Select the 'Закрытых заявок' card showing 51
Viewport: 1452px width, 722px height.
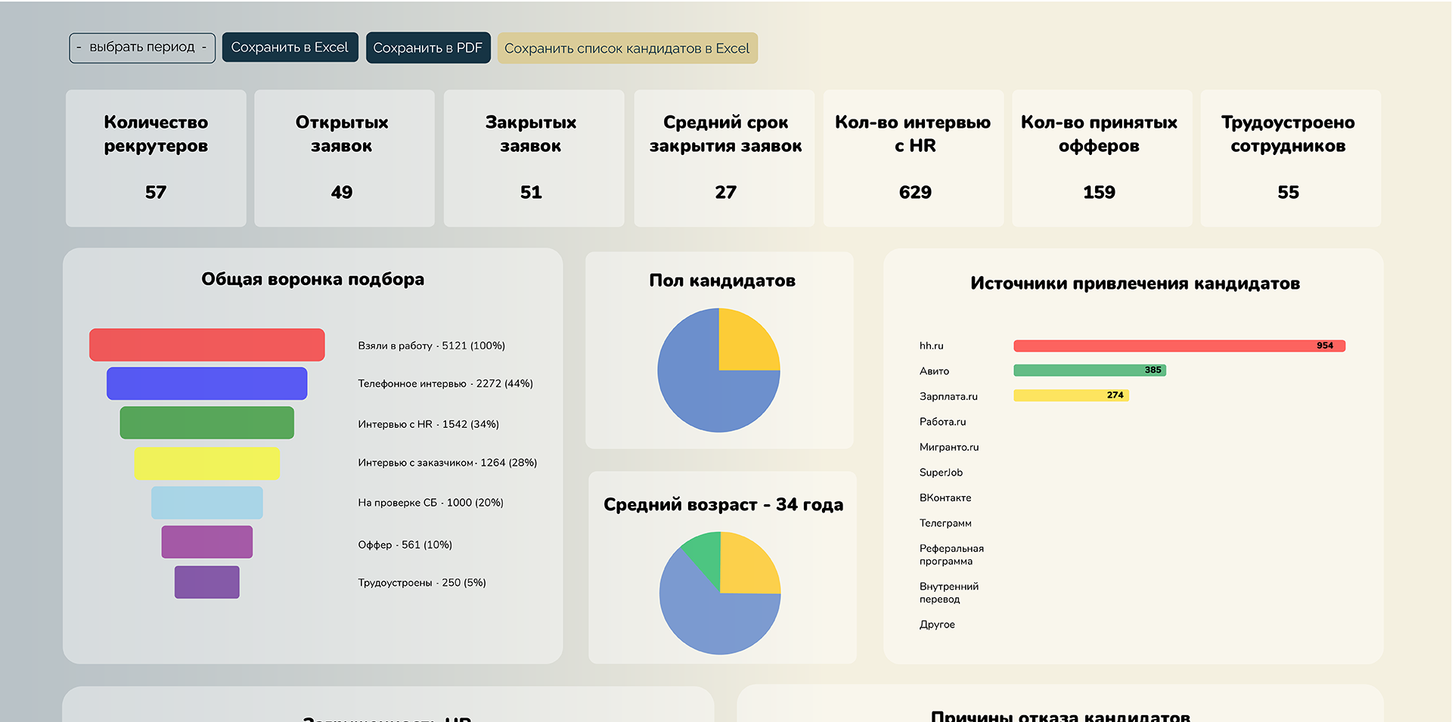click(x=533, y=158)
